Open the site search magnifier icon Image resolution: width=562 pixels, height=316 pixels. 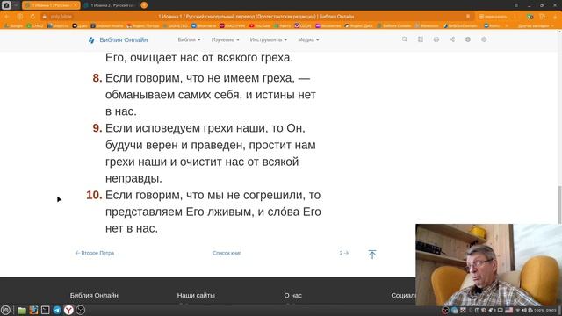[405, 39]
